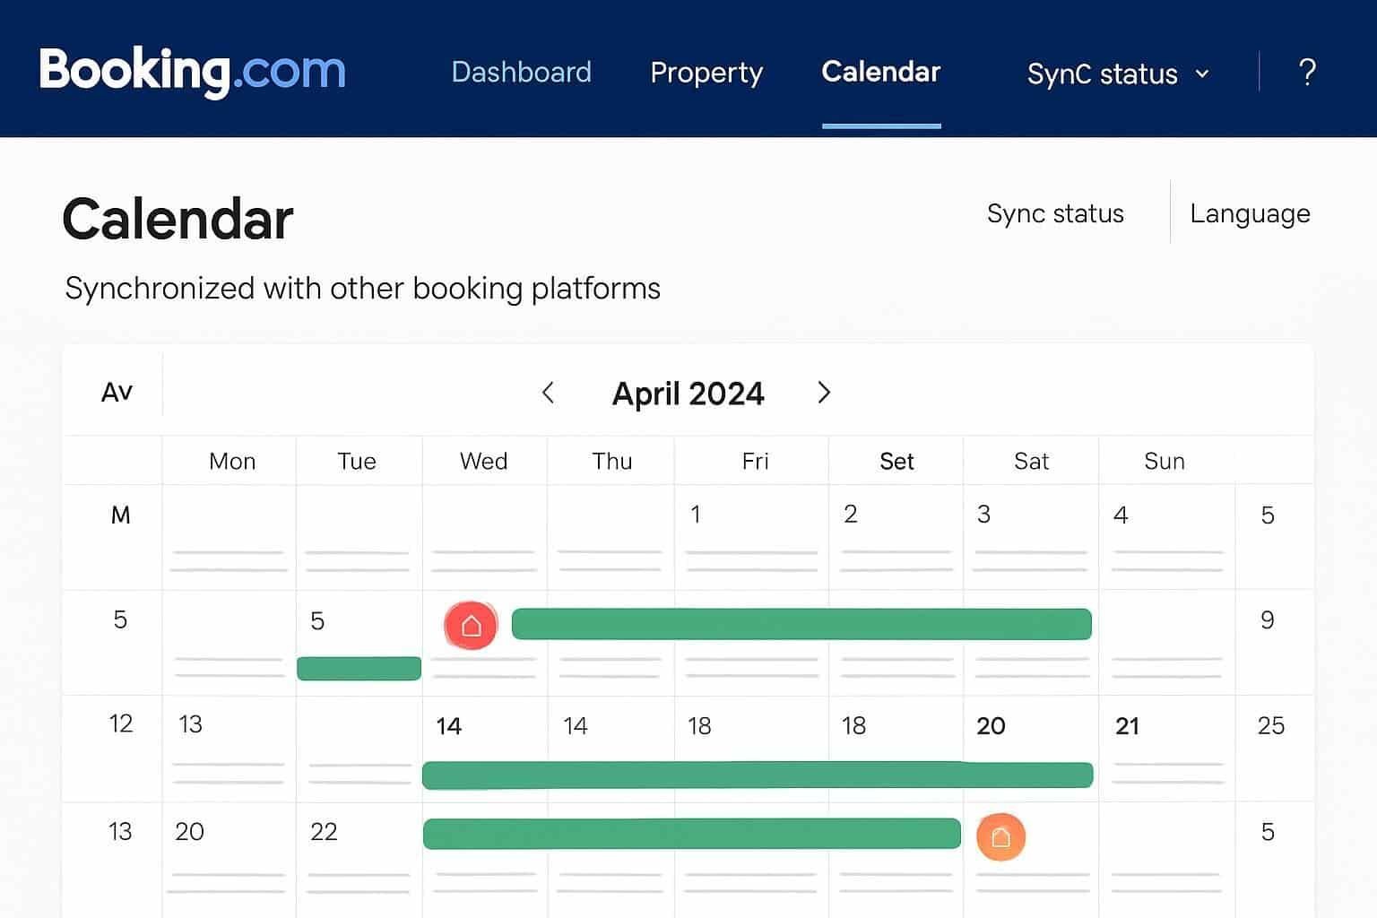Click the short green bar on April 9

358,668
